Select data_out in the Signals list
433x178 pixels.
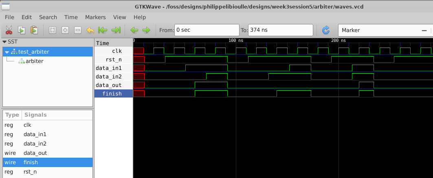pos(35,153)
